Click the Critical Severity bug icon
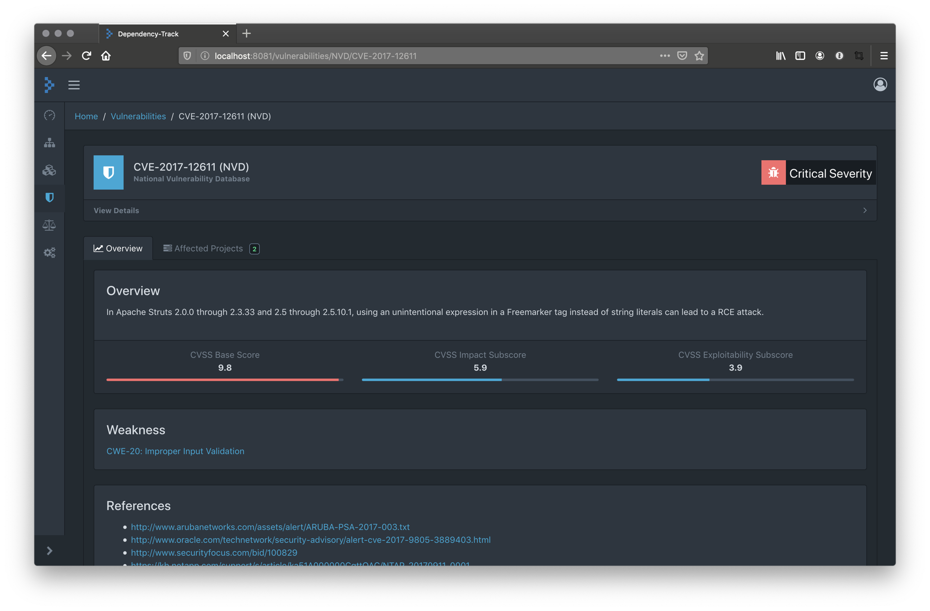The image size is (930, 611). [773, 172]
